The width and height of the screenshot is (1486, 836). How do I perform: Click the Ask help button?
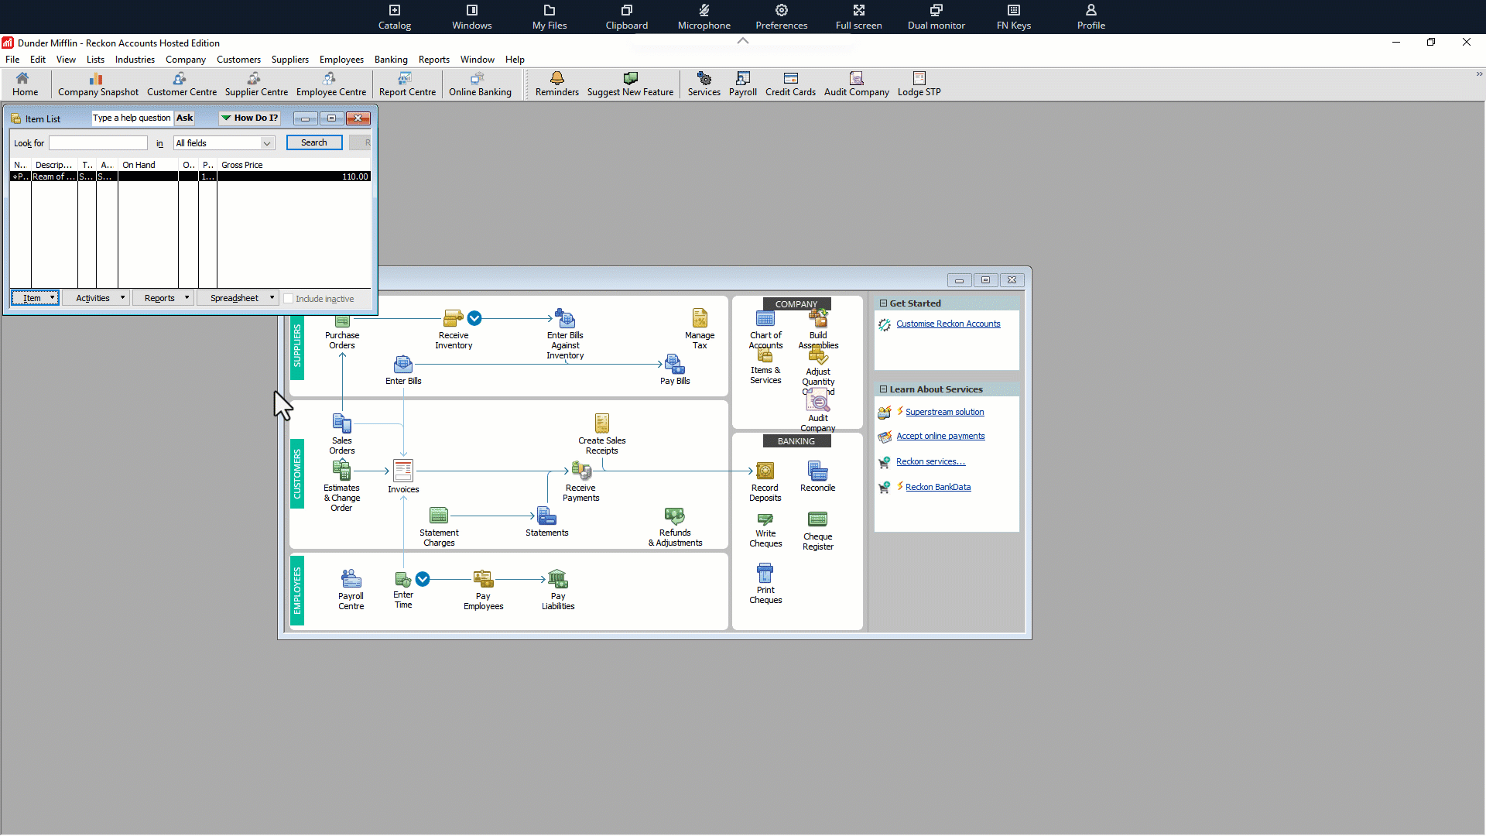(184, 118)
